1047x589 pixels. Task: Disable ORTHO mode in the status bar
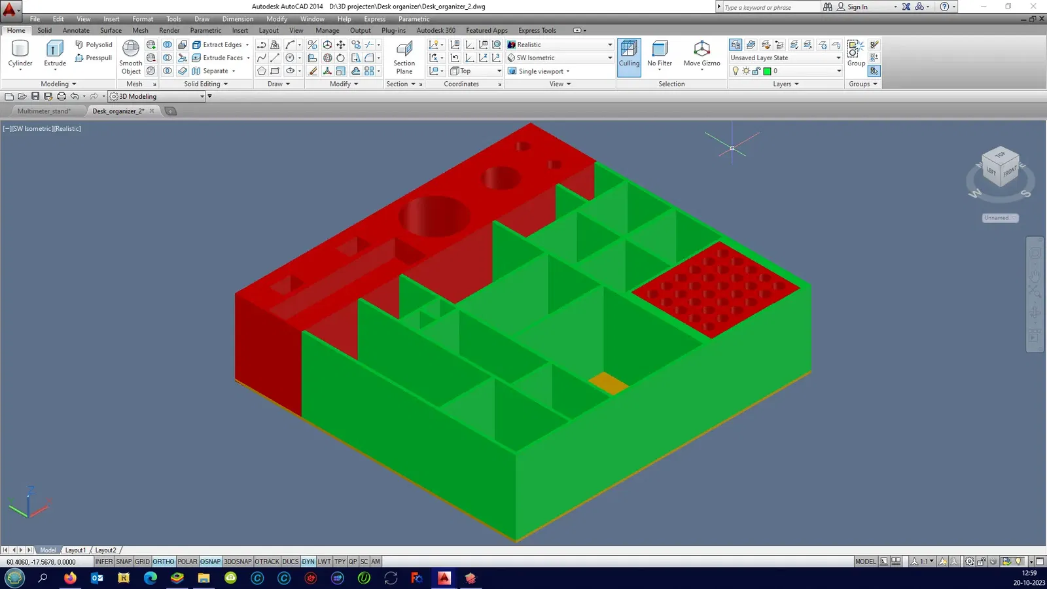pos(164,562)
